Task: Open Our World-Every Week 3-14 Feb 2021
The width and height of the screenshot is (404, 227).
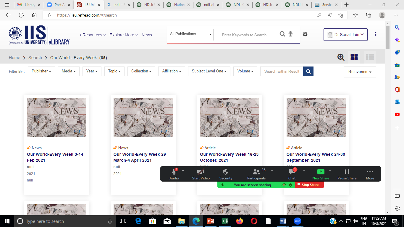Action: [55, 157]
